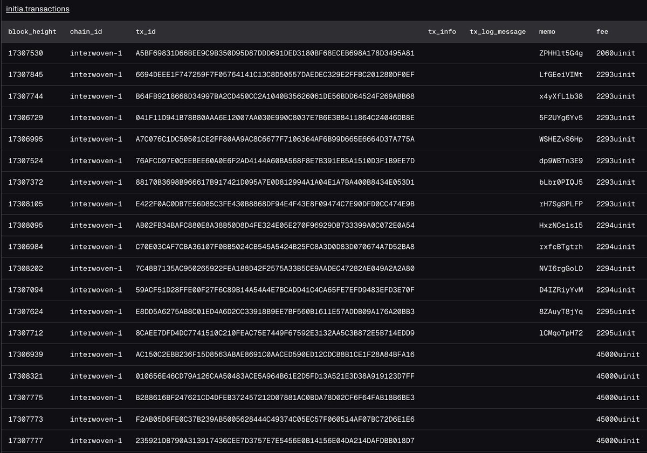
Task: Select block height 17307845 cell
Action: pos(25,75)
